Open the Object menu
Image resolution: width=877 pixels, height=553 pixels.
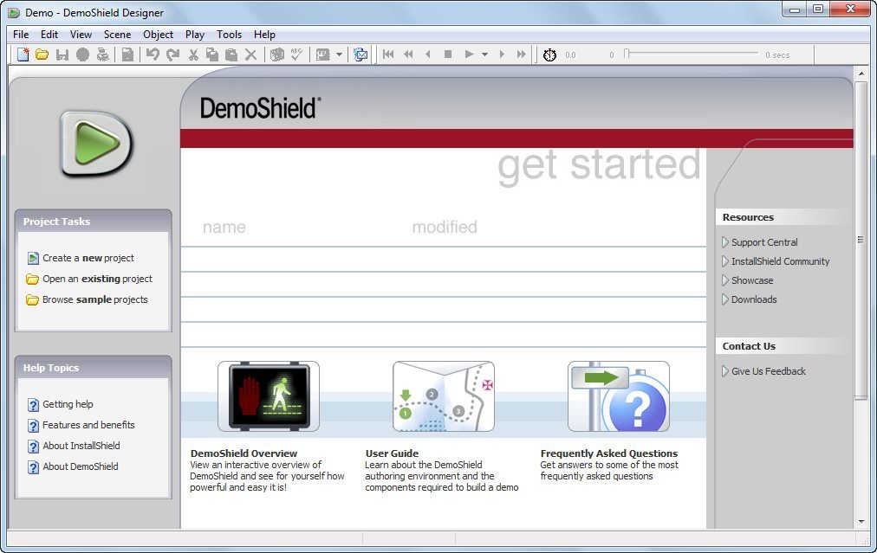159,35
